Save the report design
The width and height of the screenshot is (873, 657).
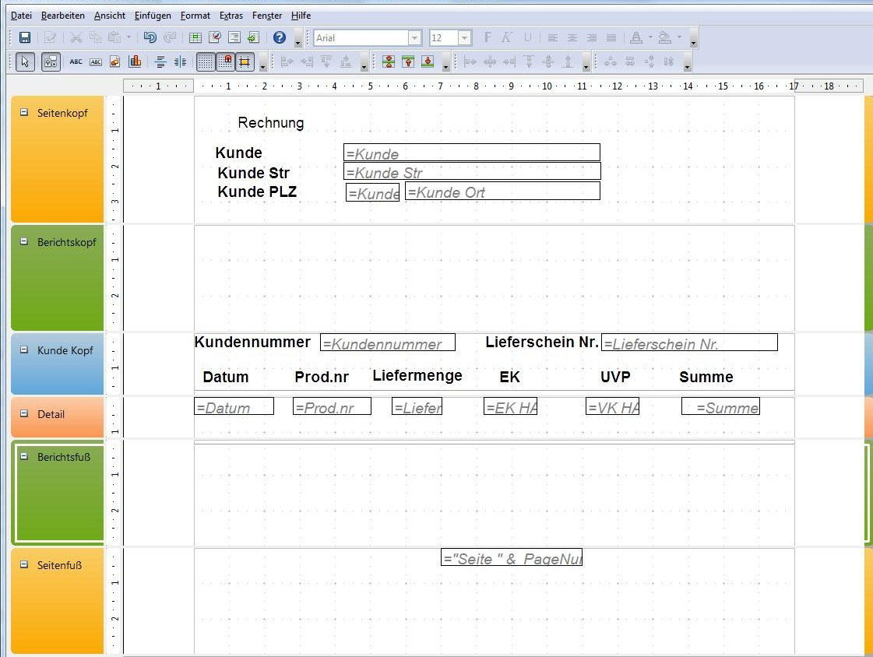pyautogui.click(x=24, y=37)
